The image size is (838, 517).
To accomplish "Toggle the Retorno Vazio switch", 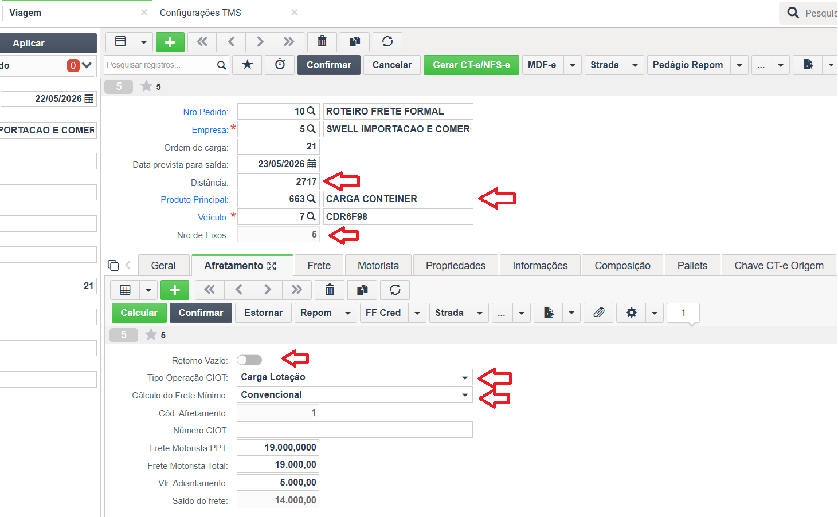I will pyautogui.click(x=249, y=360).
